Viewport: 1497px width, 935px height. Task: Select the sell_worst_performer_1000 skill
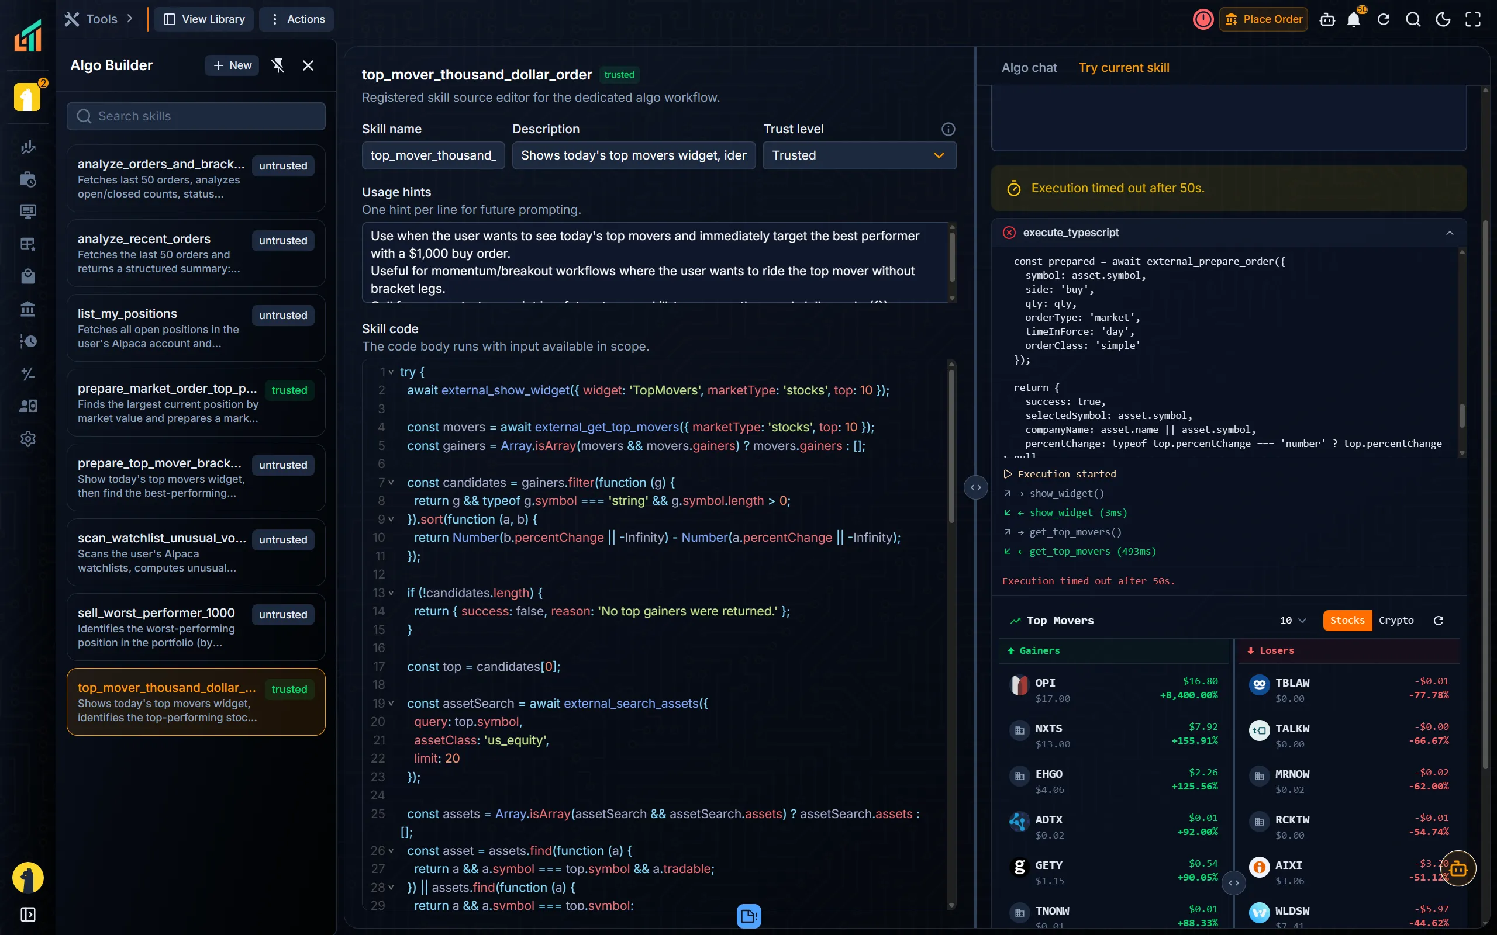(x=196, y=627)
